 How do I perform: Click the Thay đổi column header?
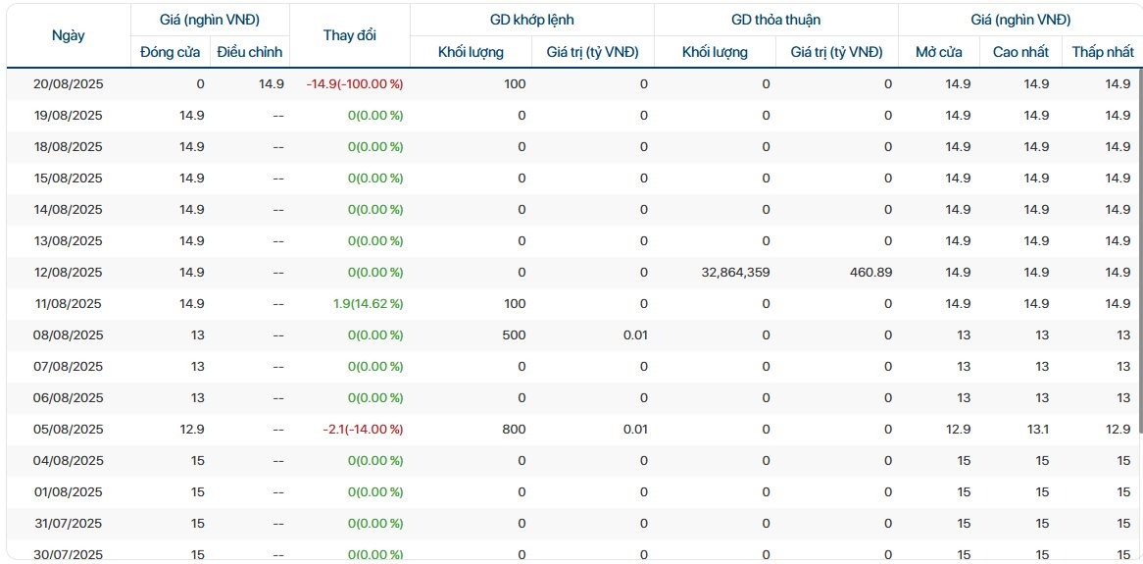pyautogui.click(x=350, y=35)
